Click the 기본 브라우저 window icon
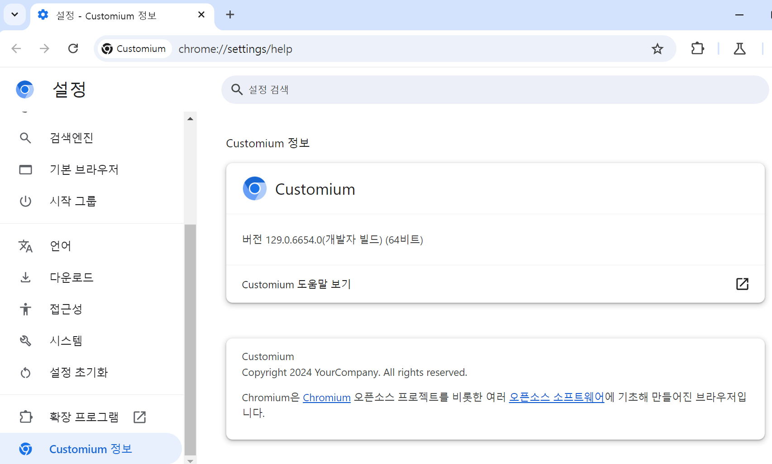 pyautogui.click(x=25, y=169)
